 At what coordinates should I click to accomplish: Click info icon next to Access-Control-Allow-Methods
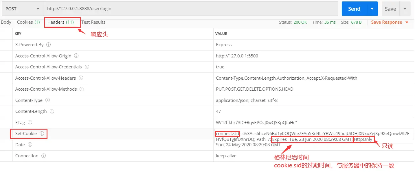pos(82,89)
